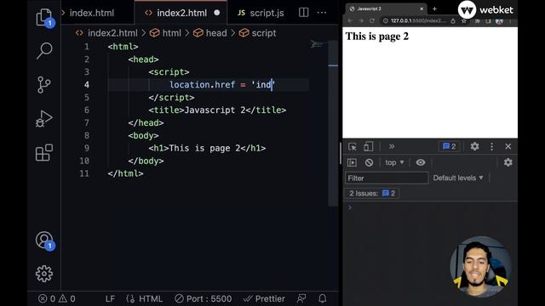Open the Manage gear in activity bar
545x306 pixels.
[44, 274]
